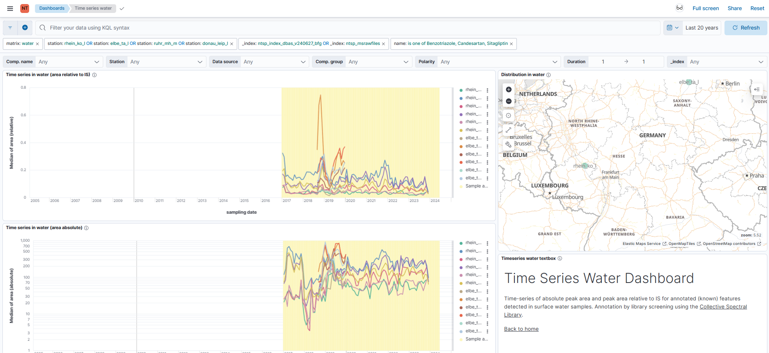Click the Duration range slider control
The height and width of the screenshot is (353, 769).
626,62
